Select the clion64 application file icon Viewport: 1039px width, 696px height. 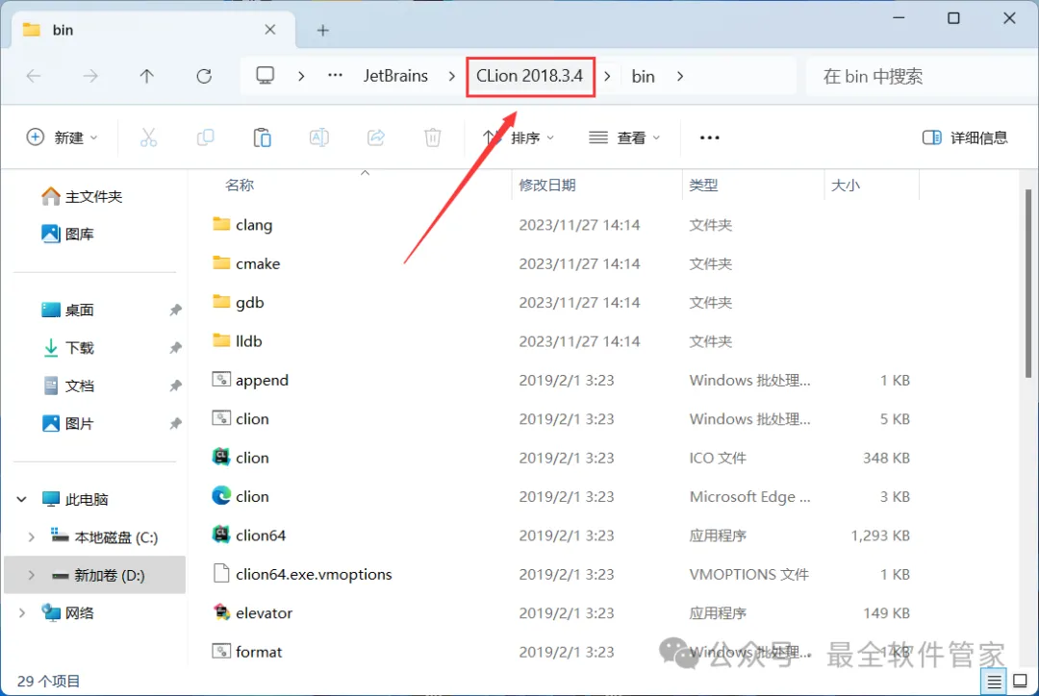coord(220,534)
